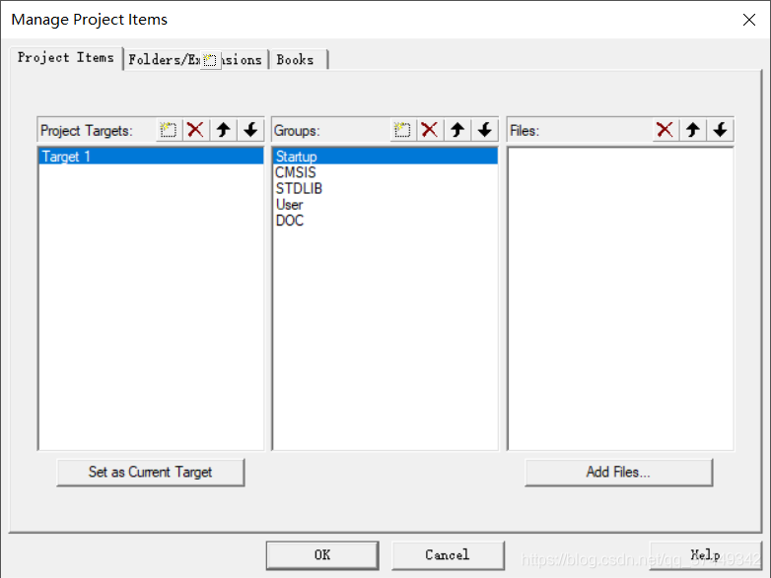Click the Cancel button

pyautogui.click(x=448, y=555)
